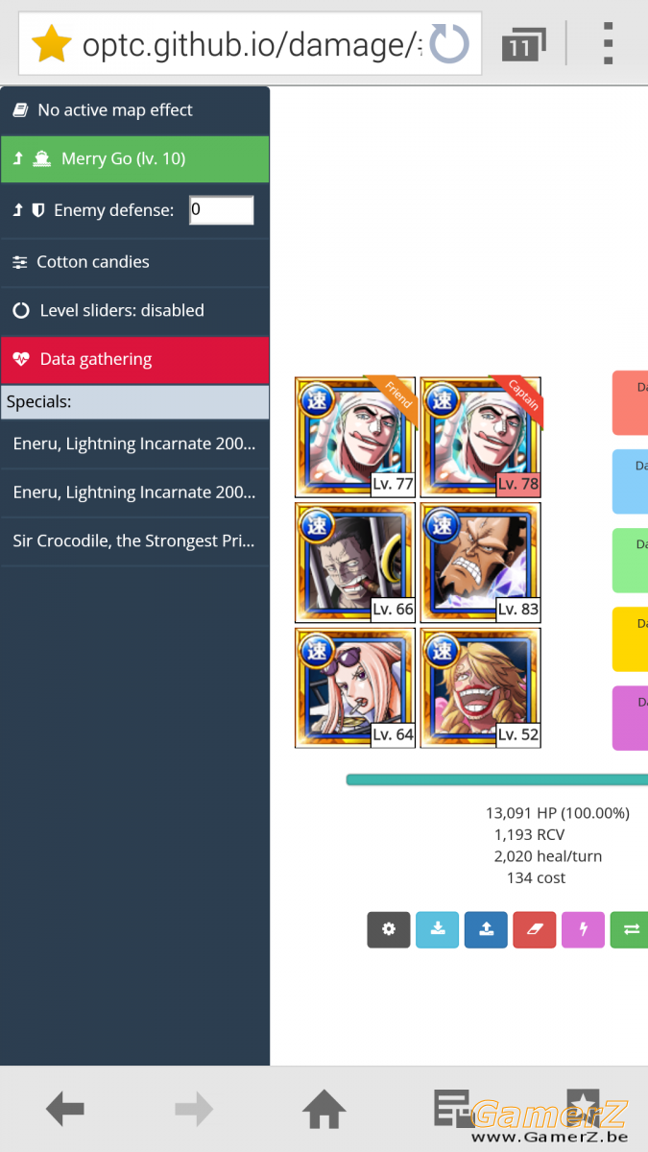Activate the first Eneru, Lightning Incarnate special
This screenshot has width=648, height=1152.
tap(134, 444)
